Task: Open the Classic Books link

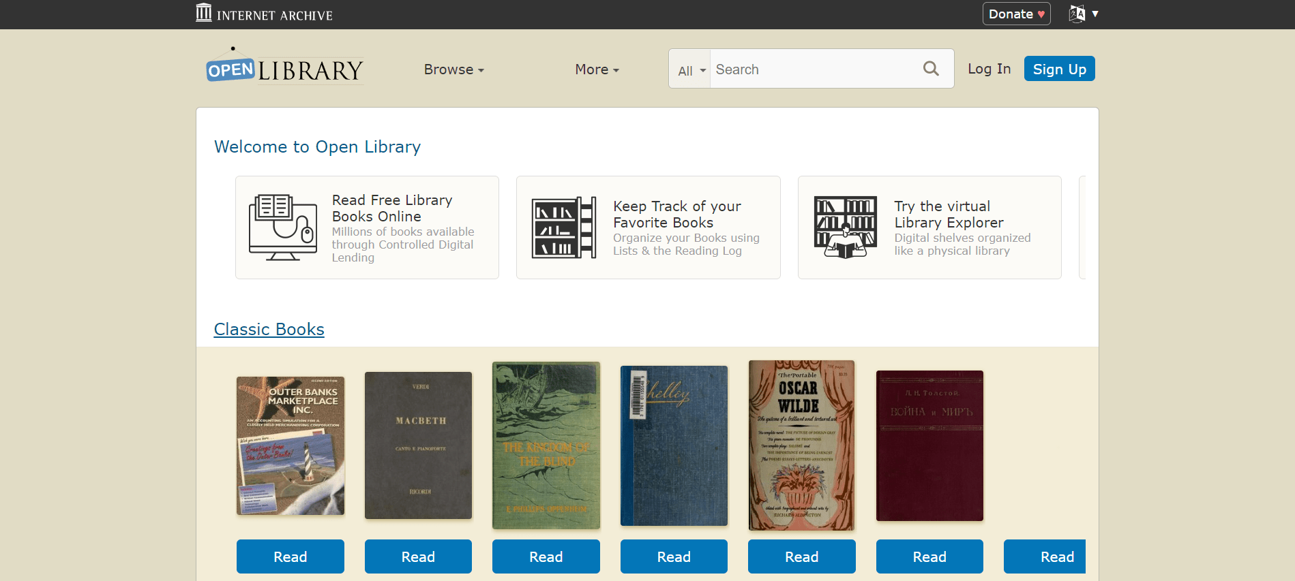Action: [x=269, y=329]
